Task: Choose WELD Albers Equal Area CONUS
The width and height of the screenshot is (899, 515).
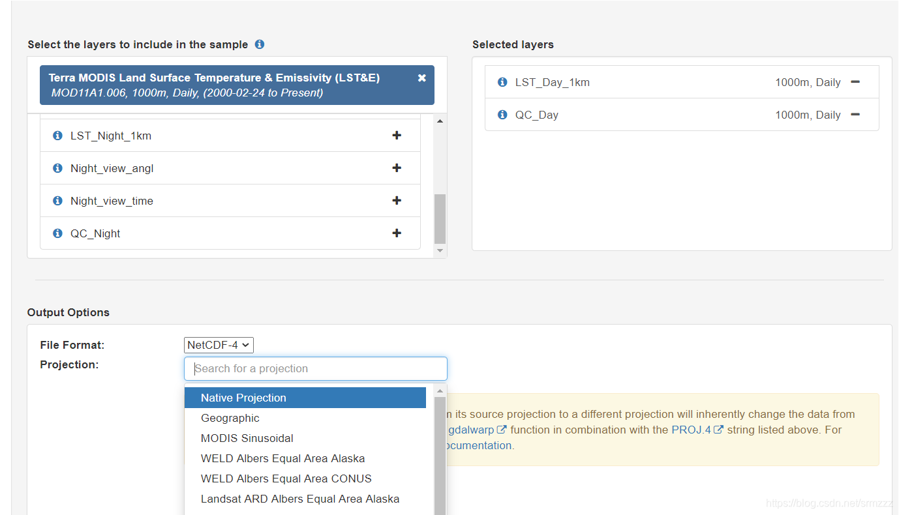Action: tap(305, 478)
